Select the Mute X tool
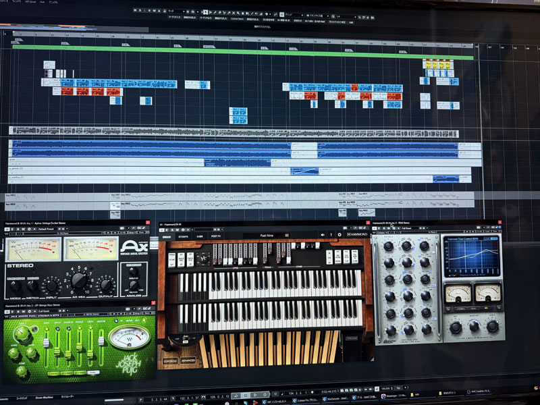Viewport: 540px width, 405px height. tap(234, 13)
